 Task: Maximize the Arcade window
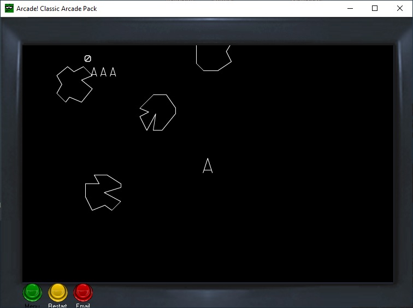(x=375, y=8)
